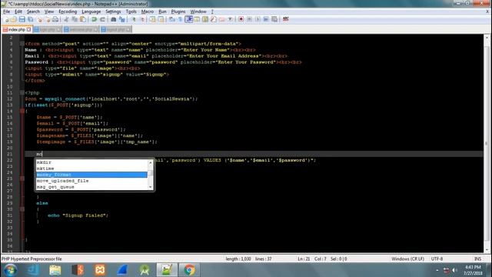Select mktime from autocomplete list
This screenshot has height=277, width=492.
[91, 169]
